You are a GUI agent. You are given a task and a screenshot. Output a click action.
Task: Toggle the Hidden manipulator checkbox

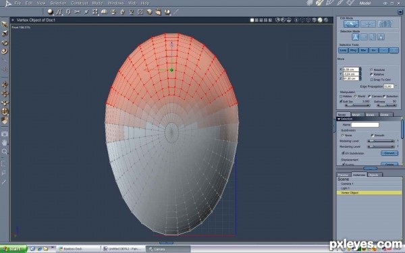coord(341,96)
